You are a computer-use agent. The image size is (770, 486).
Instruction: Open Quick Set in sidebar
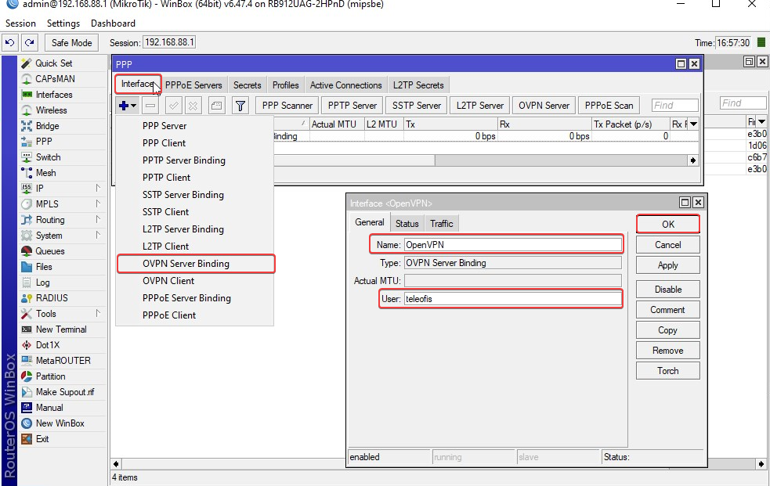pyautogui.click(x=53, y=63)
